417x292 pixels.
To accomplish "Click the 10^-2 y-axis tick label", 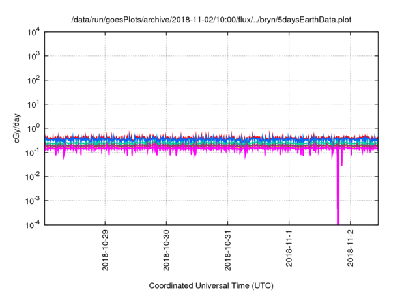I will coord(33,177).
